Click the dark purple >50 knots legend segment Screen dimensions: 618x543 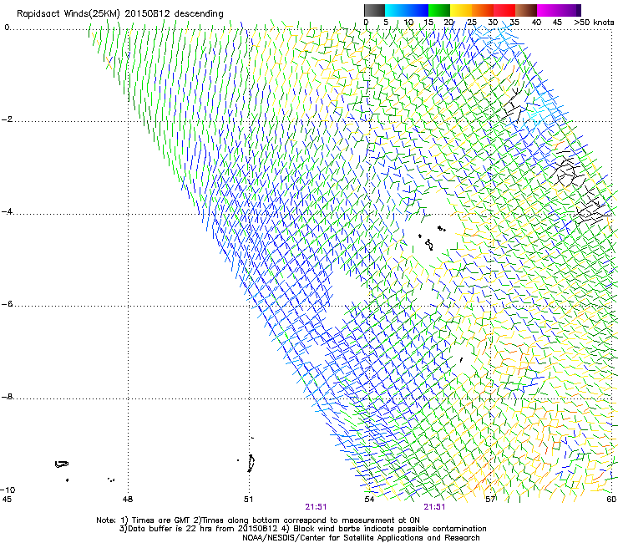click(x=579, y=10)
